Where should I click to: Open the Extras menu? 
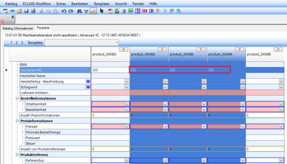click(61, 4)
